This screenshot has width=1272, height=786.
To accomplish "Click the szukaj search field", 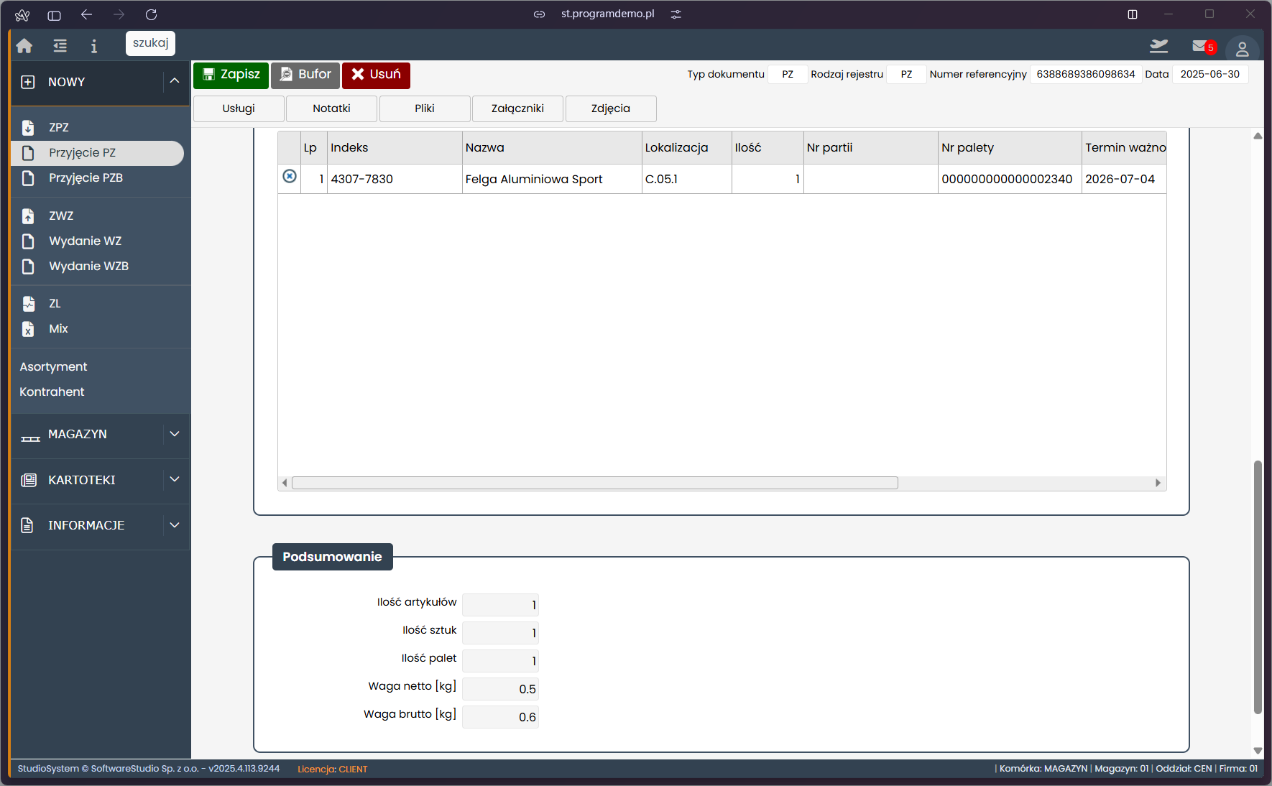I will pyautogui.click(x=150, y=43).
